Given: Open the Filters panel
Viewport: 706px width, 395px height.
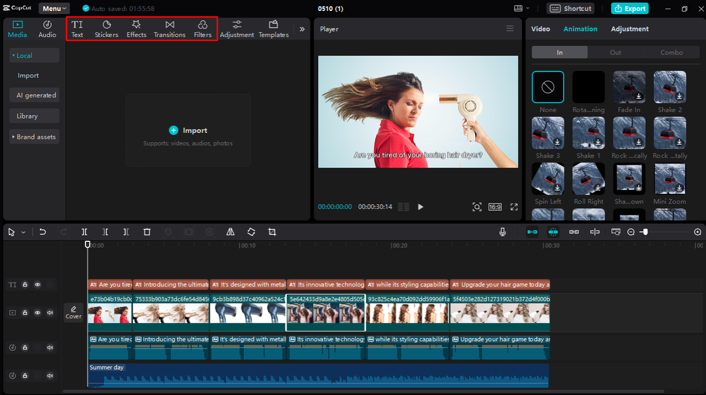Looking at the screenshot, I should pyautogui.click(x=202, y=29).
